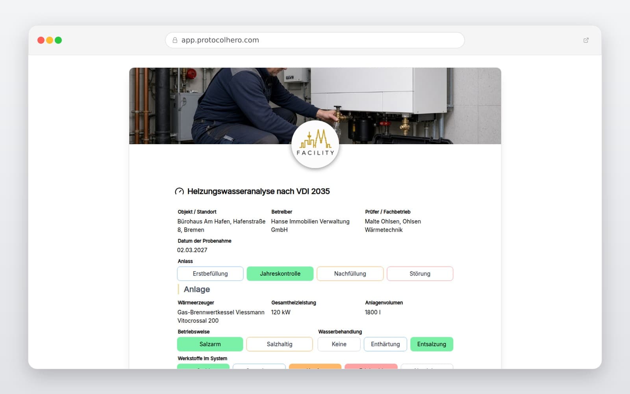The width and height of the screenshot is (630, 394).
Task: Click the Betreiber label
Action: [x=282, y=212]
